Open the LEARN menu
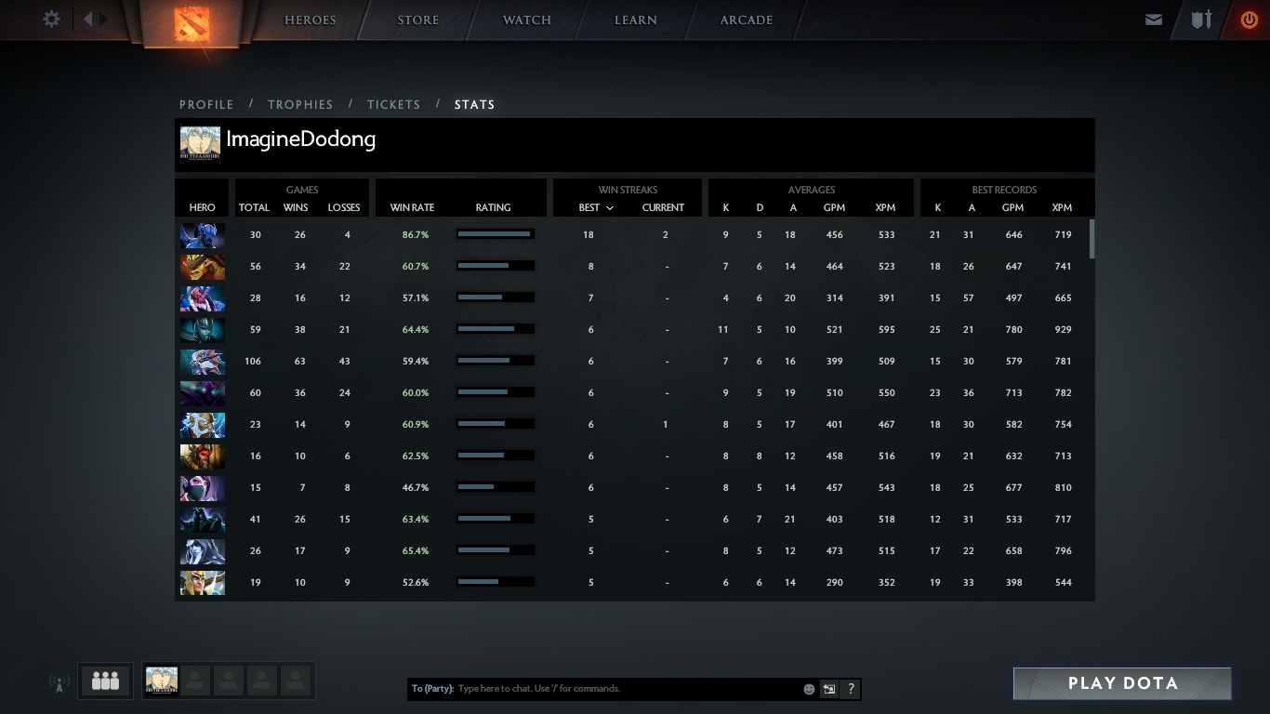The image size is (1270, 714). [636, 20]
